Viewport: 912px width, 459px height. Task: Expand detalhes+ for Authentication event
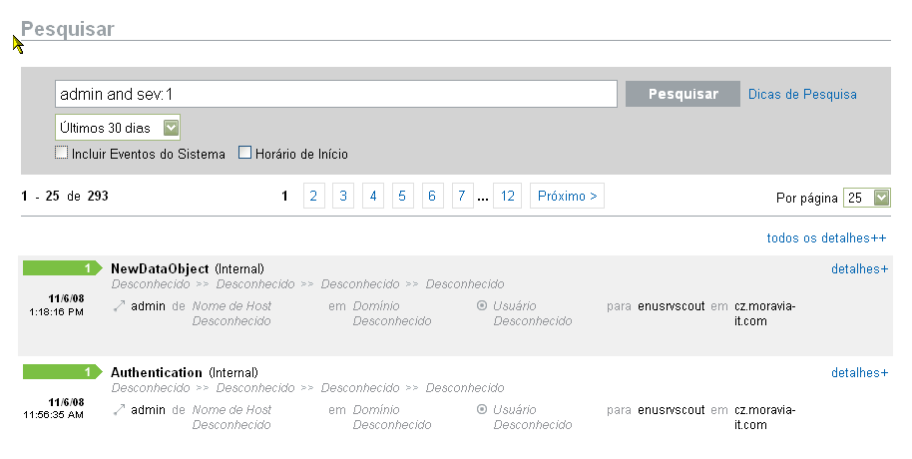[x=860, y=372]
